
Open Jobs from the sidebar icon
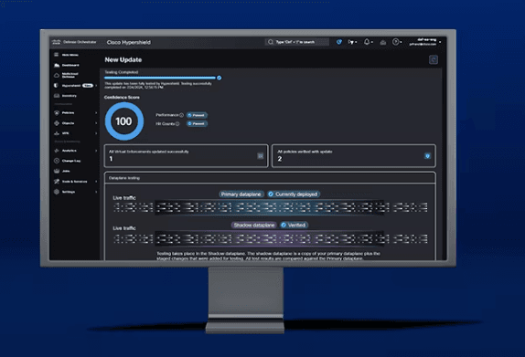pyautogui.click(x=57, y=171)
